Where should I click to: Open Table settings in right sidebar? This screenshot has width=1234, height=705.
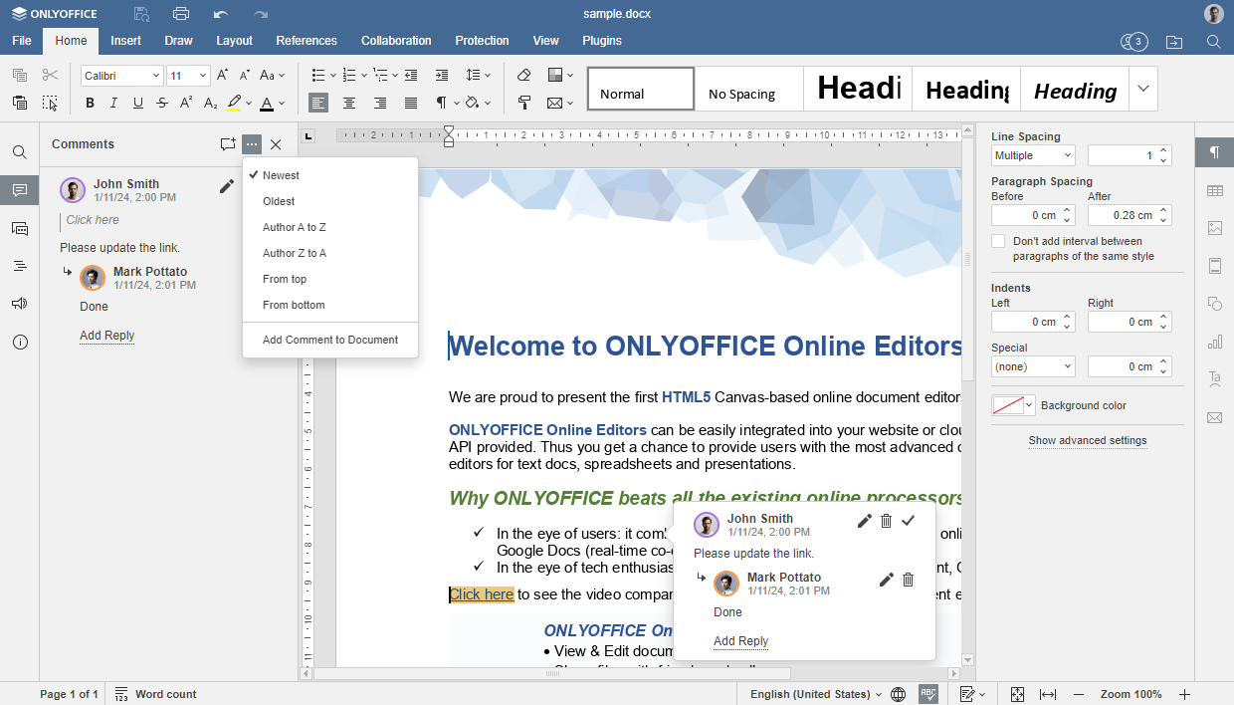click(1214, 190)
